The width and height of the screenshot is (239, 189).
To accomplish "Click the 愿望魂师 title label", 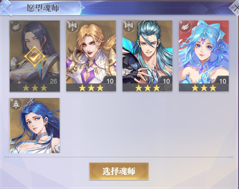I will [x=43, y=8].
